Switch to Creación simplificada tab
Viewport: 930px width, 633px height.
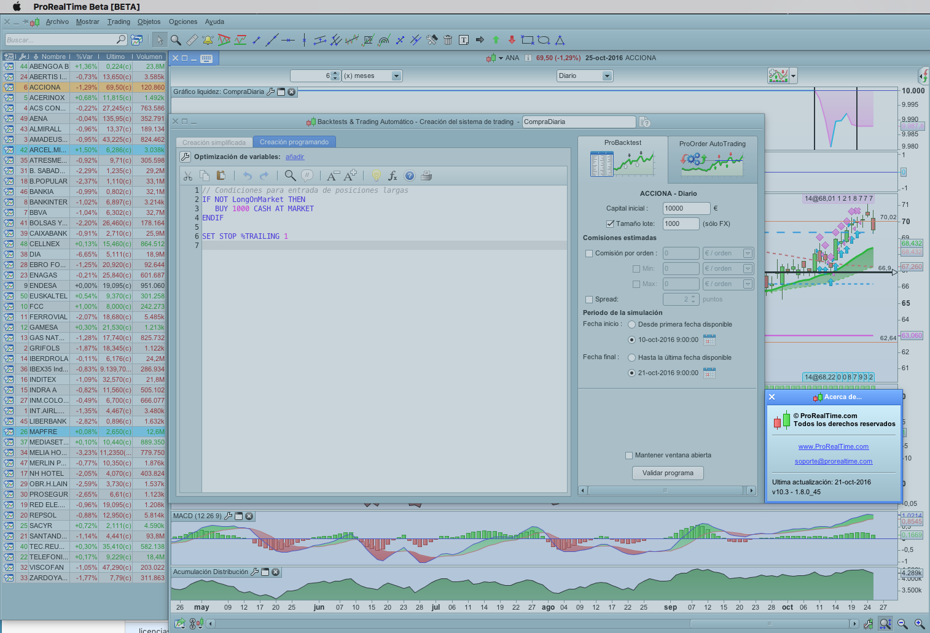tap(214, 142)
